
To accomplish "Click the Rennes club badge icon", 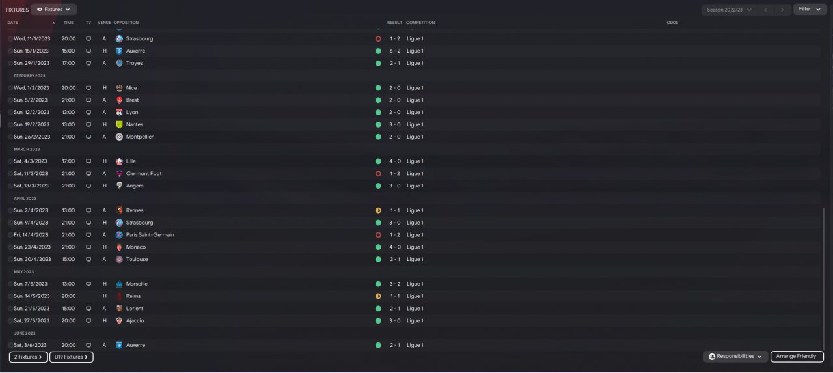I will (x=119, y=210).
